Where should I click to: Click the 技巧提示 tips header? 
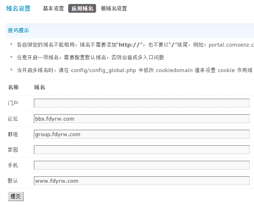tap(18, 31)
